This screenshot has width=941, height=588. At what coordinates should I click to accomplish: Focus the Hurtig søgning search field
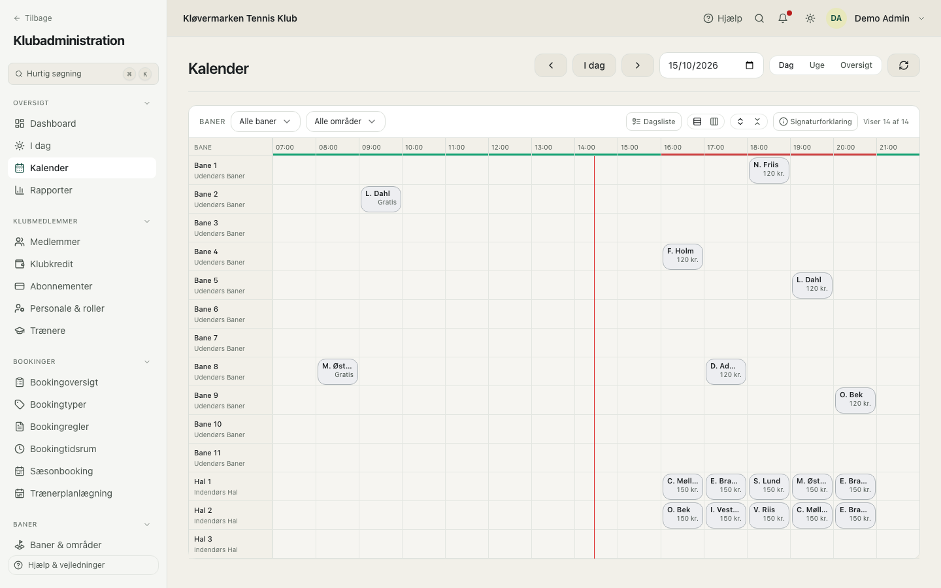click(x=83, y=74)
